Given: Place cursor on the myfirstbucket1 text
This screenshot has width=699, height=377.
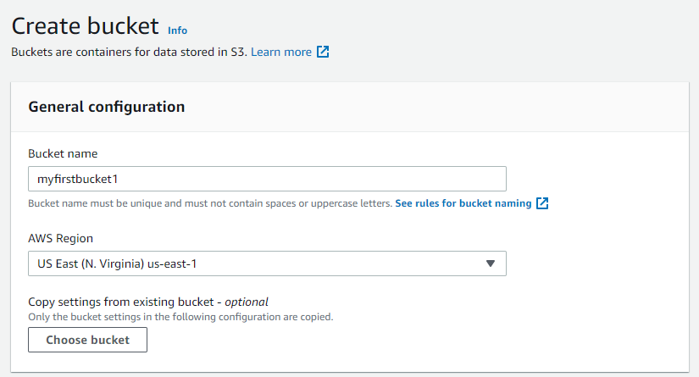Looking at the screenshot, I should (x=78, y=179).
